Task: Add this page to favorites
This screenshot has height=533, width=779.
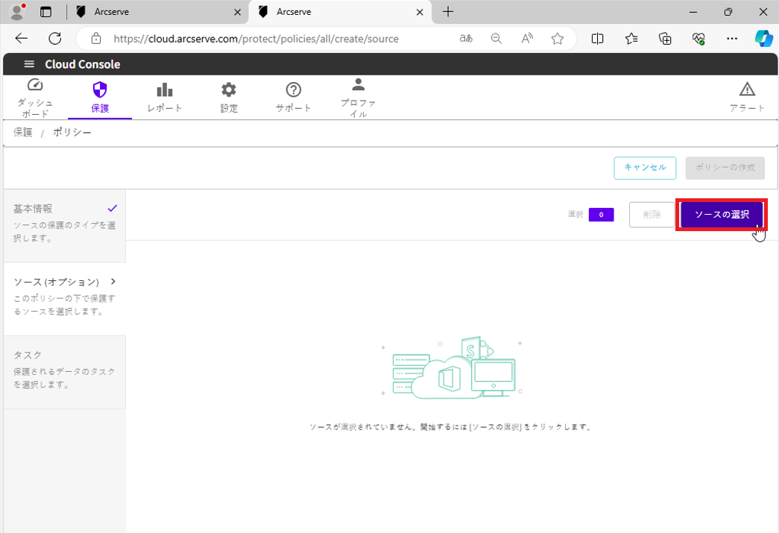Action: [558, 39]
